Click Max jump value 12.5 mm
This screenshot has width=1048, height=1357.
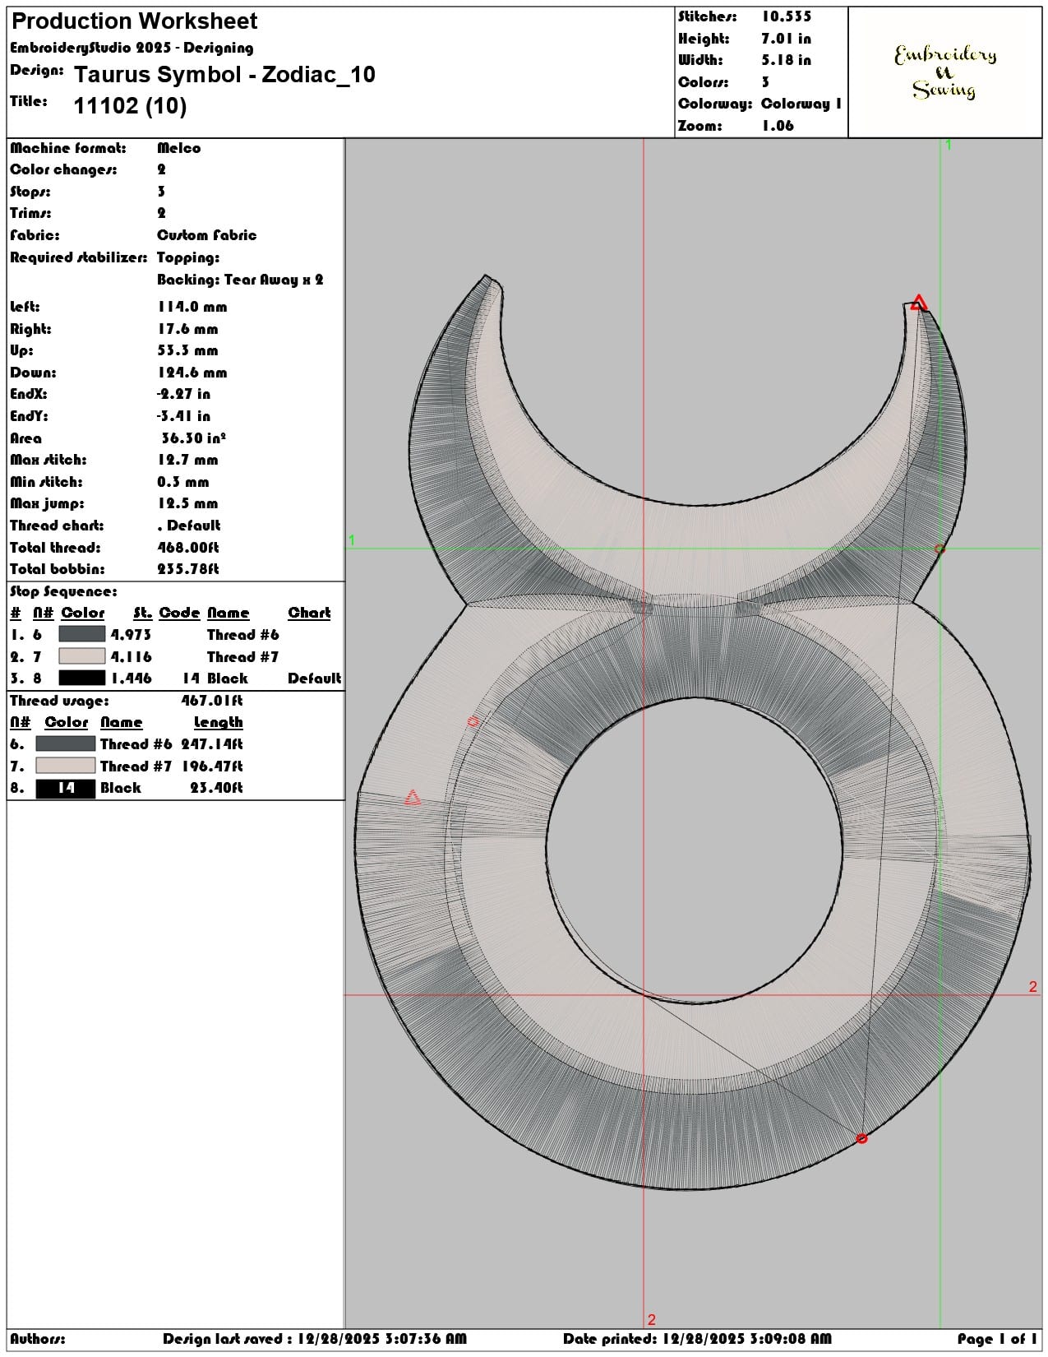tap(187, 503)
